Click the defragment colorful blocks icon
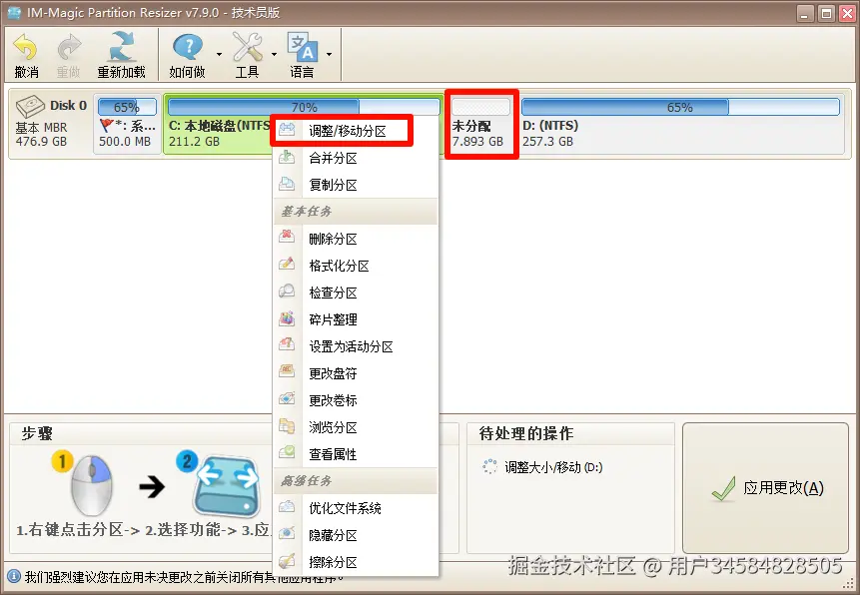Viewport: 860px width, 595px height. (x=287, y=317)
